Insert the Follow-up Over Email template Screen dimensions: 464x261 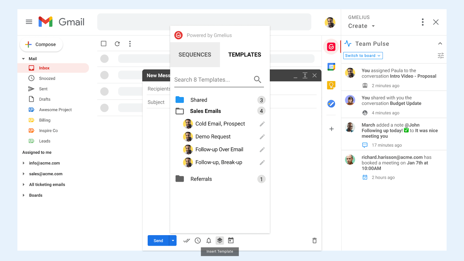pyautogui.click(x=219, y=149)
